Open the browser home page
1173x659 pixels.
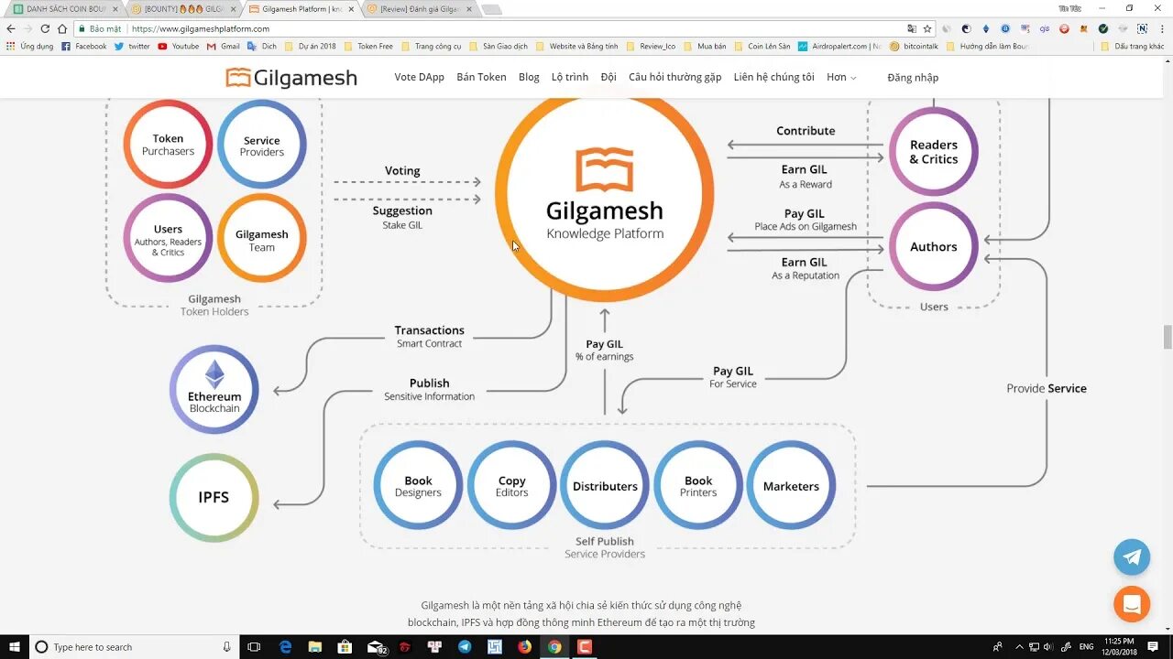[x=62, y=28]
